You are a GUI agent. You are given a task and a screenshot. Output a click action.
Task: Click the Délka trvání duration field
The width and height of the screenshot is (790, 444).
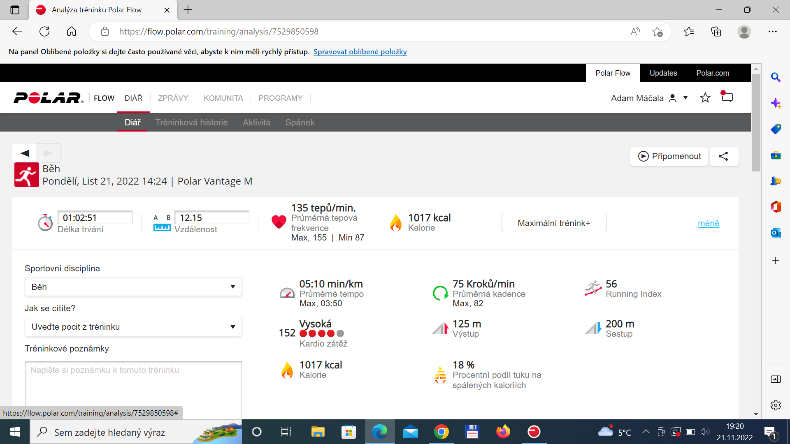point(95,217)
